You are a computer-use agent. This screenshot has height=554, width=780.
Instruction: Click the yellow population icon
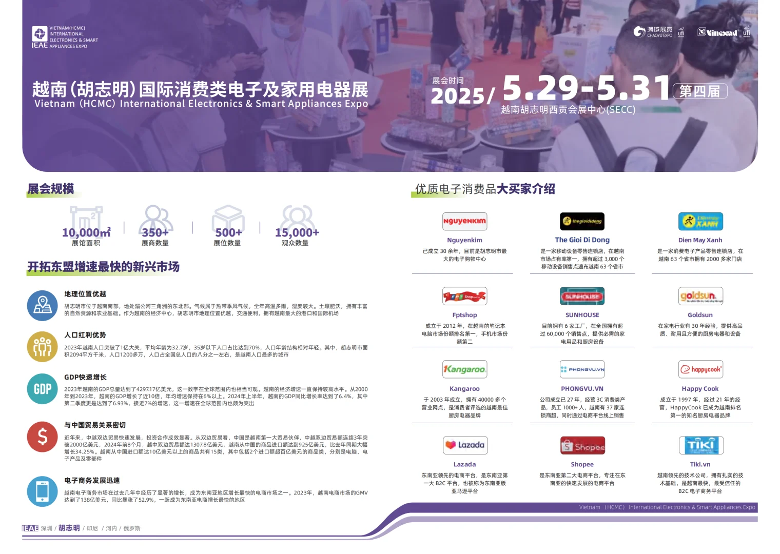pos(43,347)
